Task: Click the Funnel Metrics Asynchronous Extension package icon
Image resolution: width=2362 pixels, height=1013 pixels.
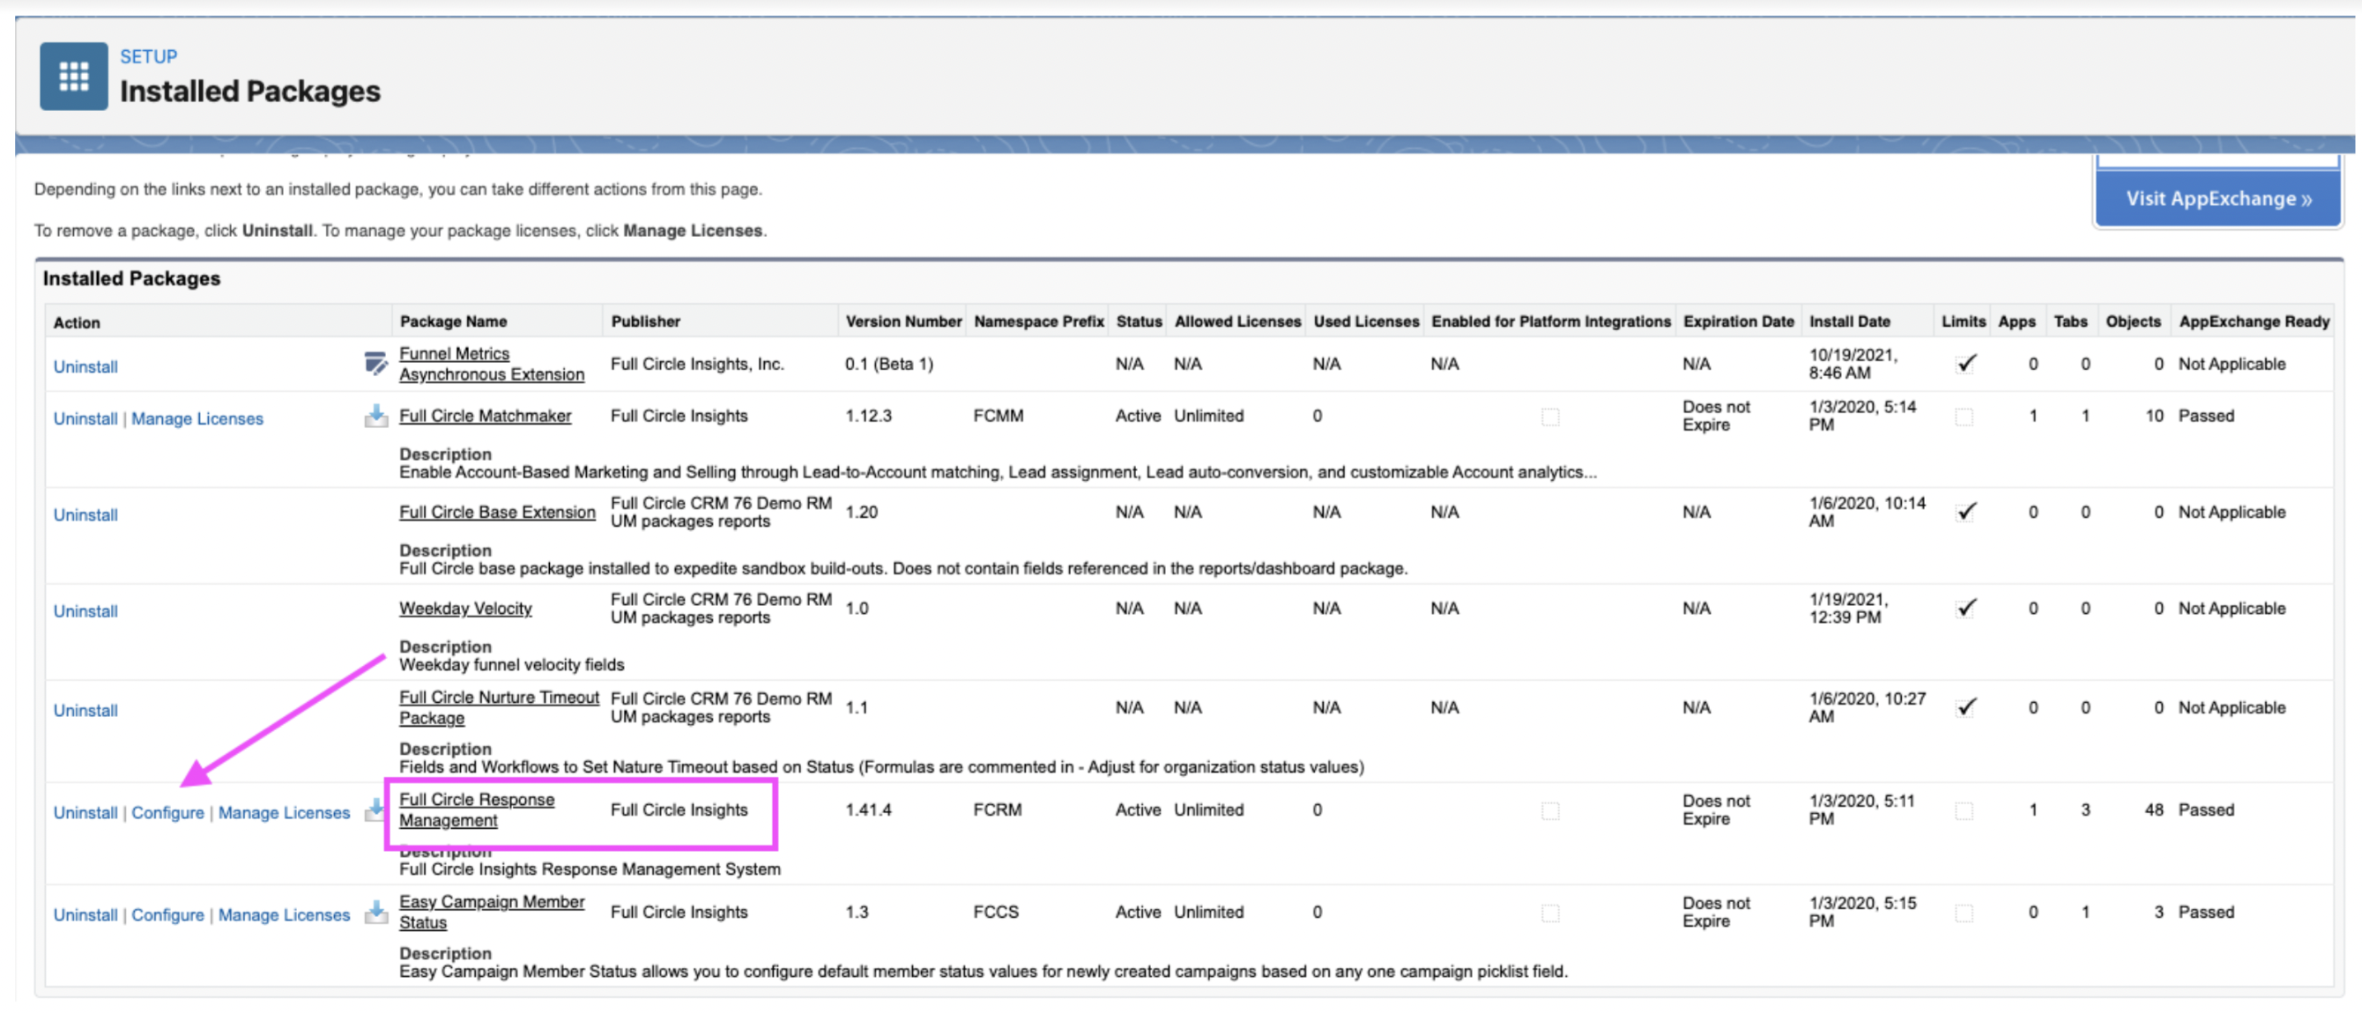Action: (375, 364)
